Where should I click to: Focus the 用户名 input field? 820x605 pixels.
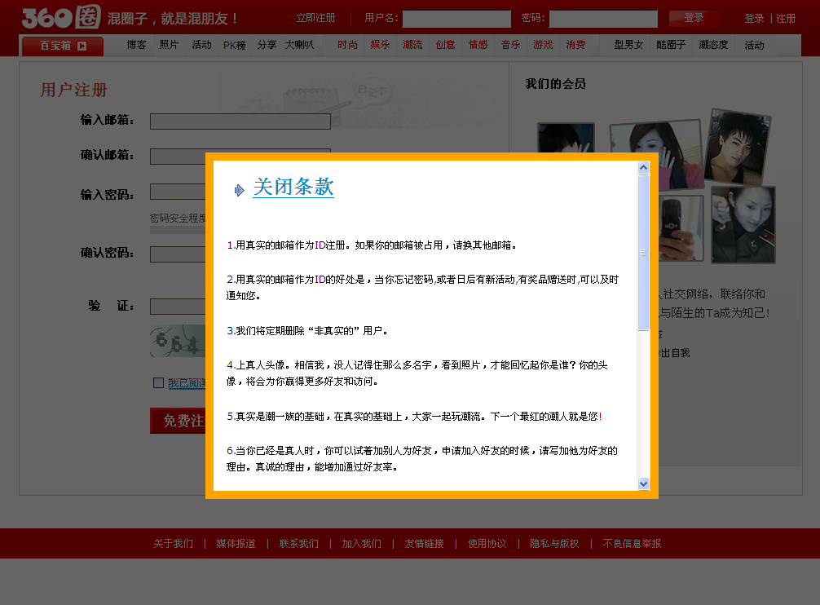(x=456, y=19)
